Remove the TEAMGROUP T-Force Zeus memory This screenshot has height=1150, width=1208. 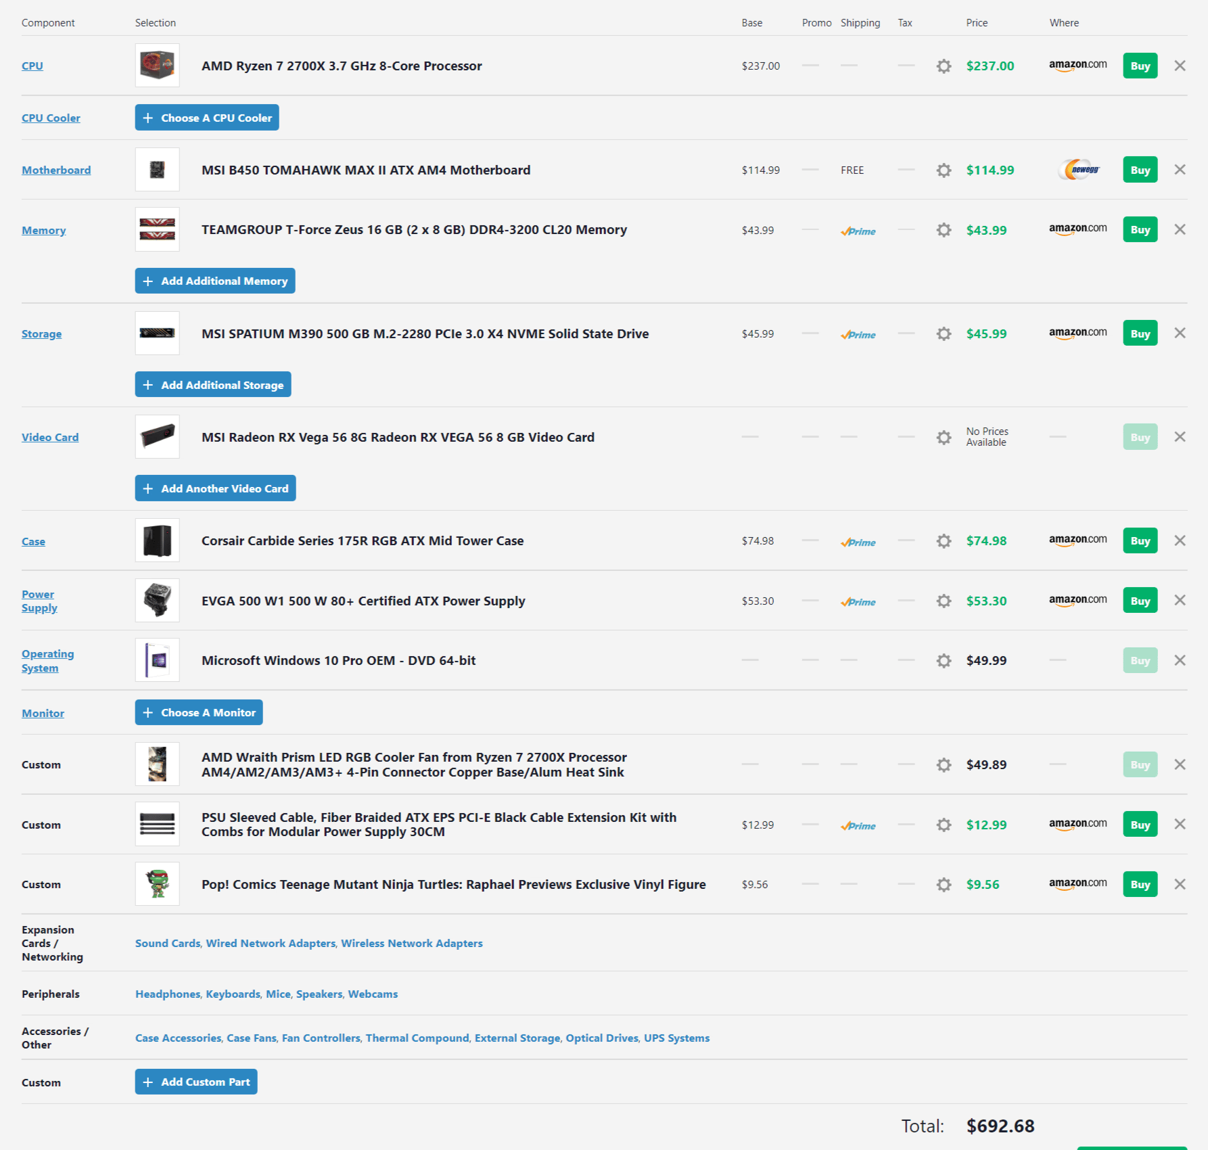click(1180, 229)
